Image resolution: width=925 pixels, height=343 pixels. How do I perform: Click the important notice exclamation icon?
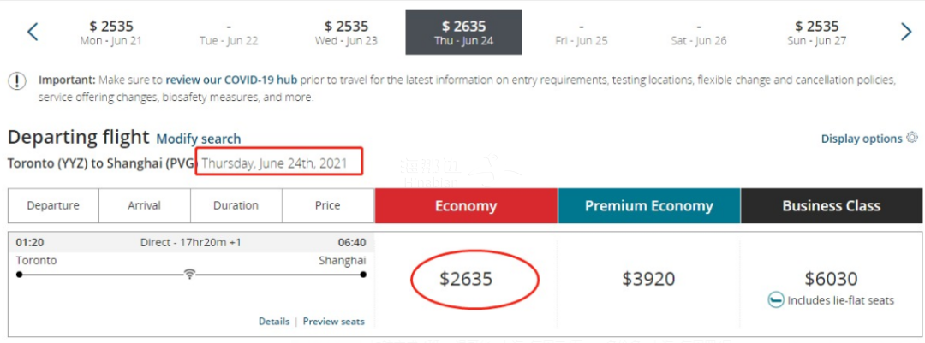(18, 80)
